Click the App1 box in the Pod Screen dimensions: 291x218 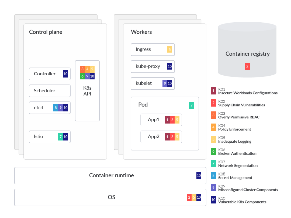(x=154, y=120)
